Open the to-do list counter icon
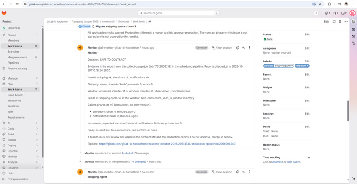 tap(344, 13)
